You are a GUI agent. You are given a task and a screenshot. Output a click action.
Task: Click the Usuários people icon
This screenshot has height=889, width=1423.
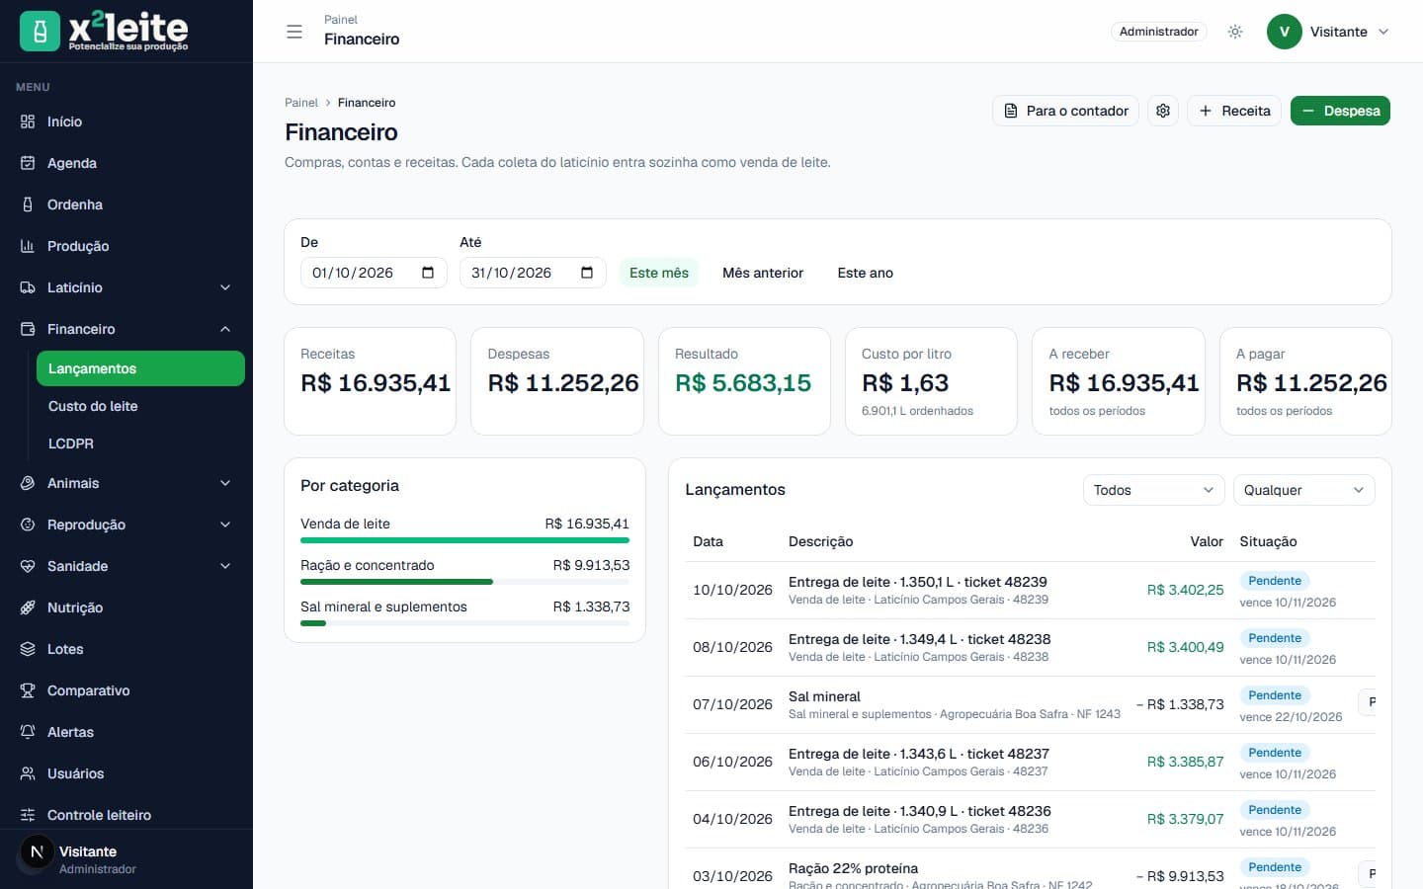(x=28, y=773)
